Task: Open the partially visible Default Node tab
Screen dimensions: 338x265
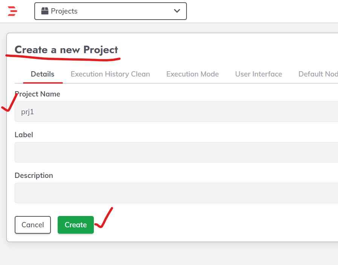Action: point(318,74)
